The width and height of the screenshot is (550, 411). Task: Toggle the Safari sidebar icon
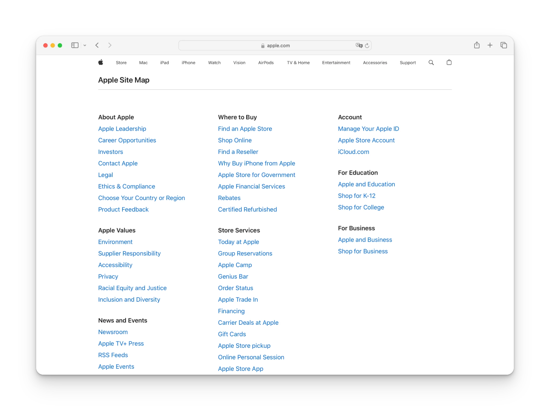(75, 45)
